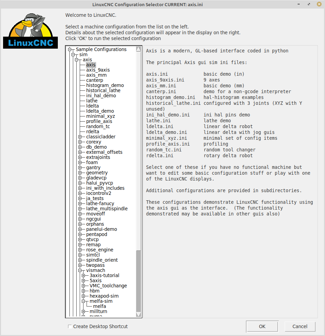Click the gladevcp tree item

pyautogui.click(x=96, y=178)
